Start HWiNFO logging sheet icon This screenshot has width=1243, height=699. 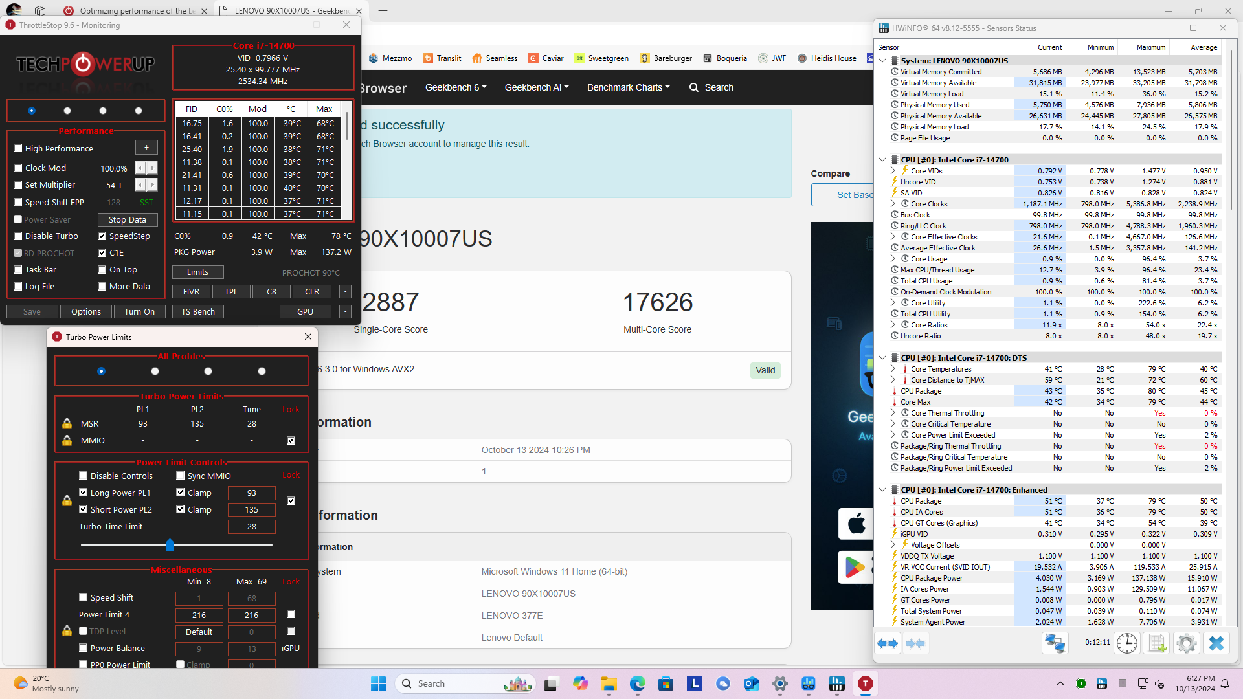click(x=1157, y=643)
